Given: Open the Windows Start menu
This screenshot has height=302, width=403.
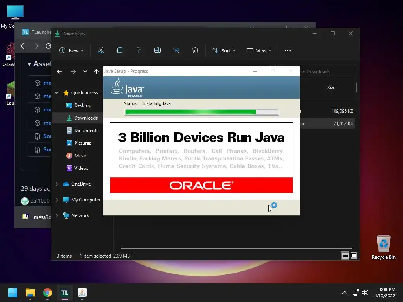Looking at the screenshot, I should click(13, 293).
